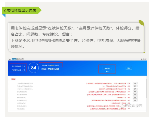Image resolution: width=153 pixels, height=119 pixels.
Task: Click the 您已击败全国66%的用户 ranking text
Action: pos(52,65)
